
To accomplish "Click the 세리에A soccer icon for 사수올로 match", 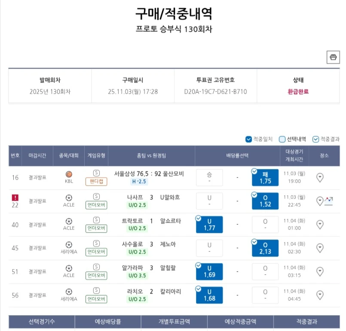I will point(68,244).
